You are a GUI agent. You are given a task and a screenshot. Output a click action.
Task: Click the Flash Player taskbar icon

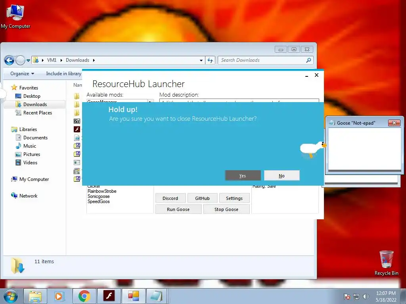[x=109, y=296]
